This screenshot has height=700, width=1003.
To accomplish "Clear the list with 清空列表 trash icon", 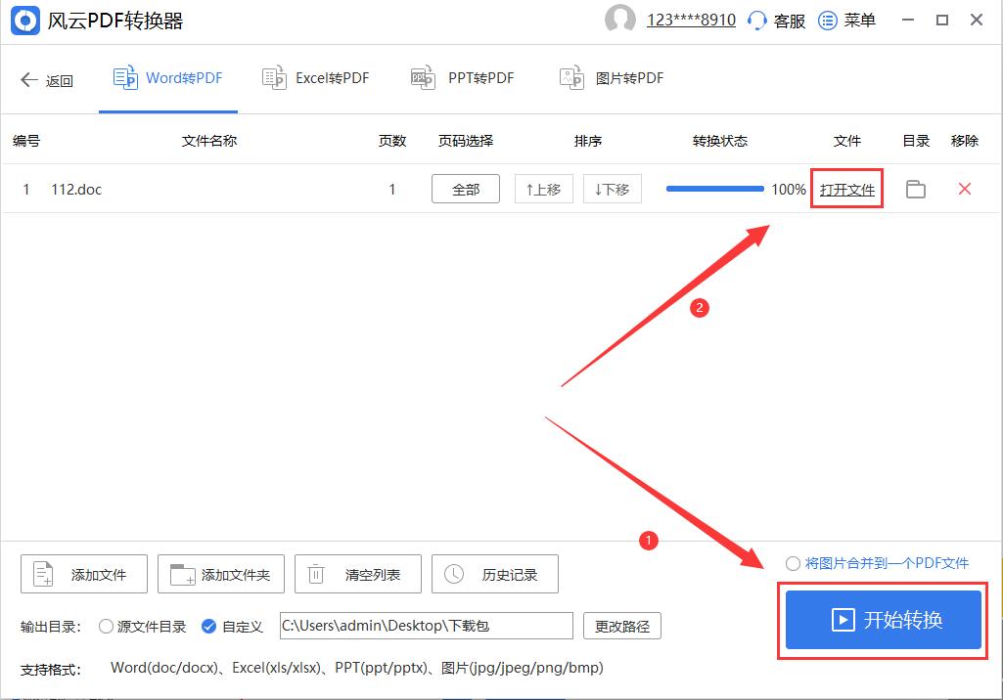I will click(x=315, y=574).
